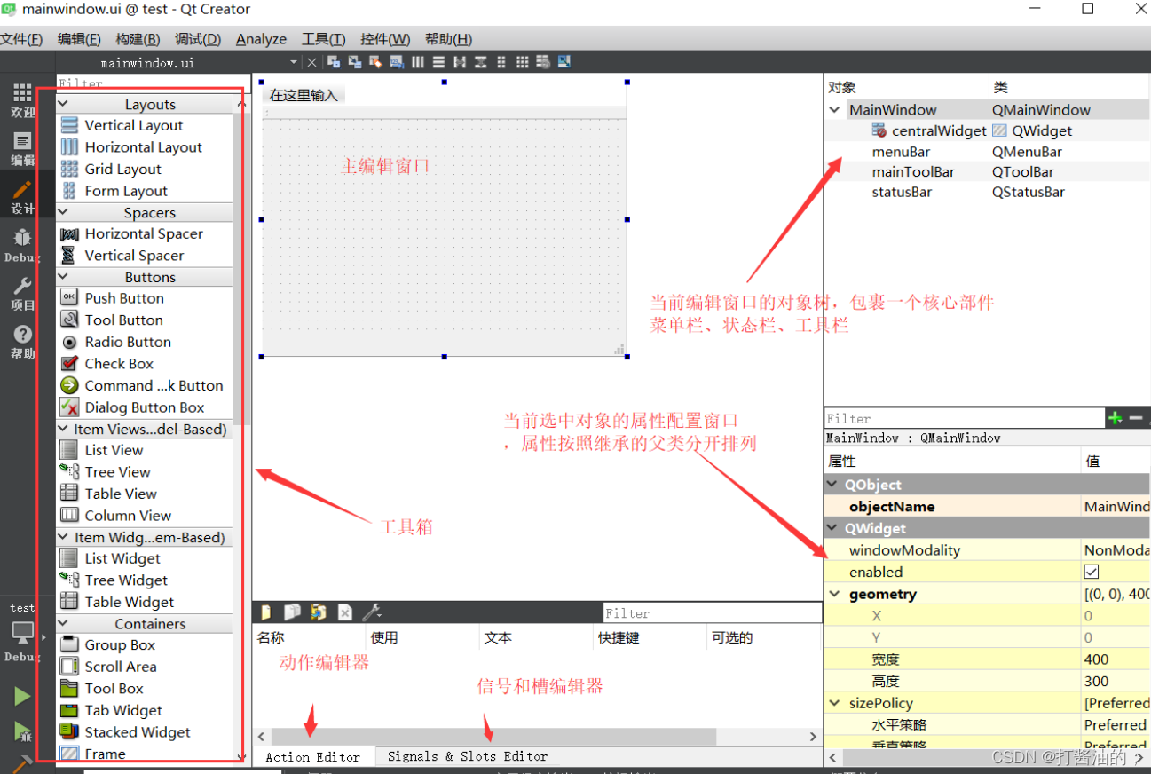Uncheck the enabled property checkbox

click(x=1091, y=572)
